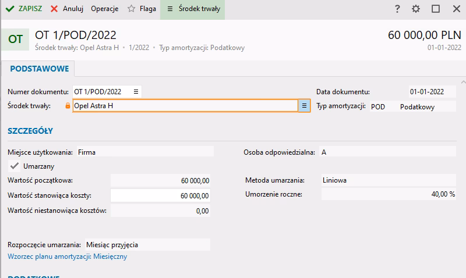Image resolution: width=466 pixels, height=278 pixels.
Task: Click the Wartość początkowa value field
Action: (x=161, y=181)
